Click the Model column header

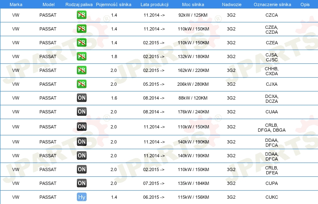tap(48, 4)
